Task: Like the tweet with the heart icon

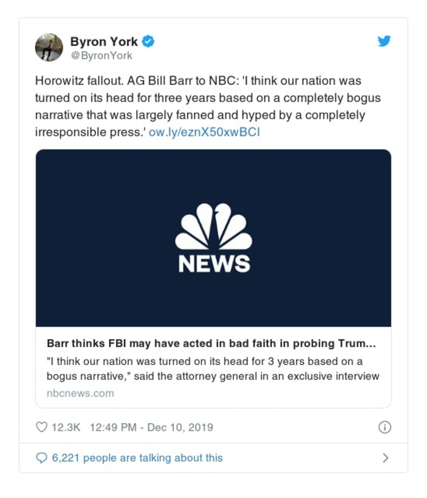Action: coord(42,427)
